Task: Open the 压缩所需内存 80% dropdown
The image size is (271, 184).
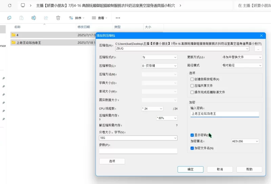Action: point(167,118)
